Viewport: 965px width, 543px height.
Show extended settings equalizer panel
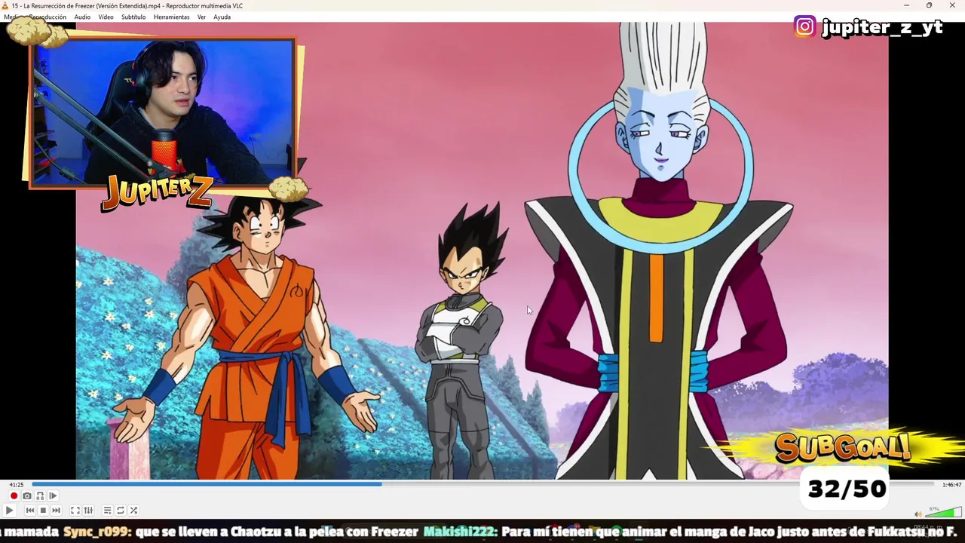tap(88, 511)
